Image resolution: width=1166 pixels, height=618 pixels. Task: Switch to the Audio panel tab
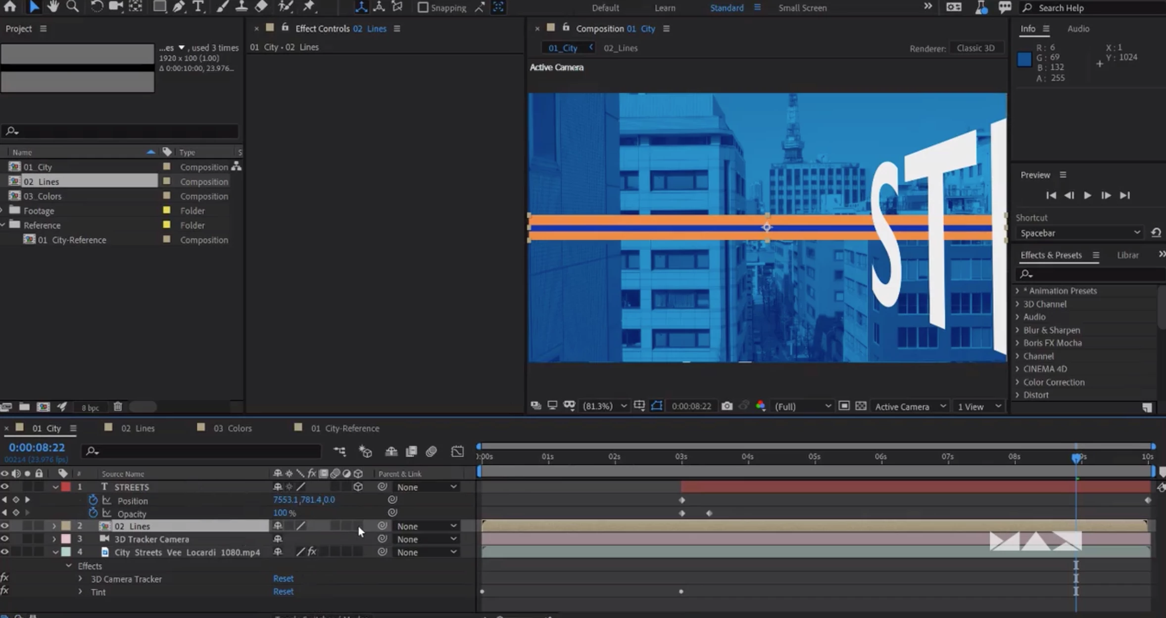(x=1078, y=29)
